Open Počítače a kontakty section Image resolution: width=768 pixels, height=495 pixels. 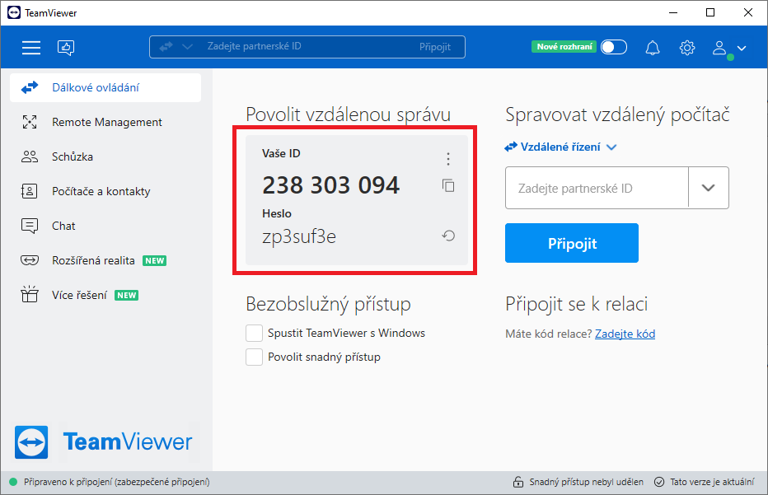point(101,191)
